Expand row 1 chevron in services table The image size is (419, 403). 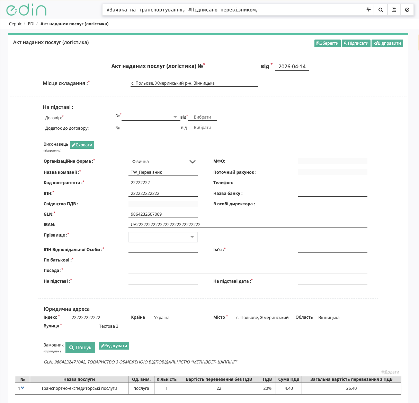click(x=23, y=388)
